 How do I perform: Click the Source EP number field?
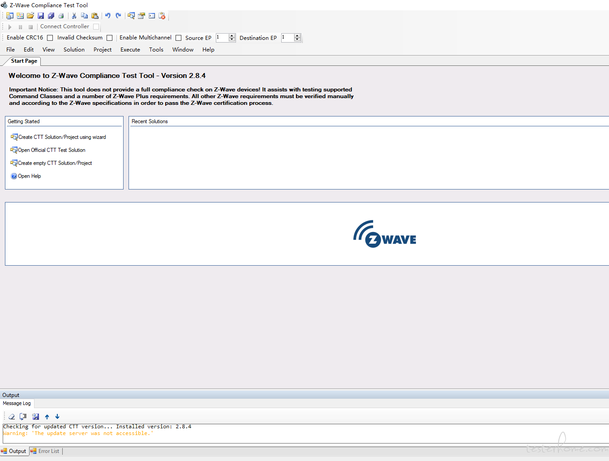(222, 38)
